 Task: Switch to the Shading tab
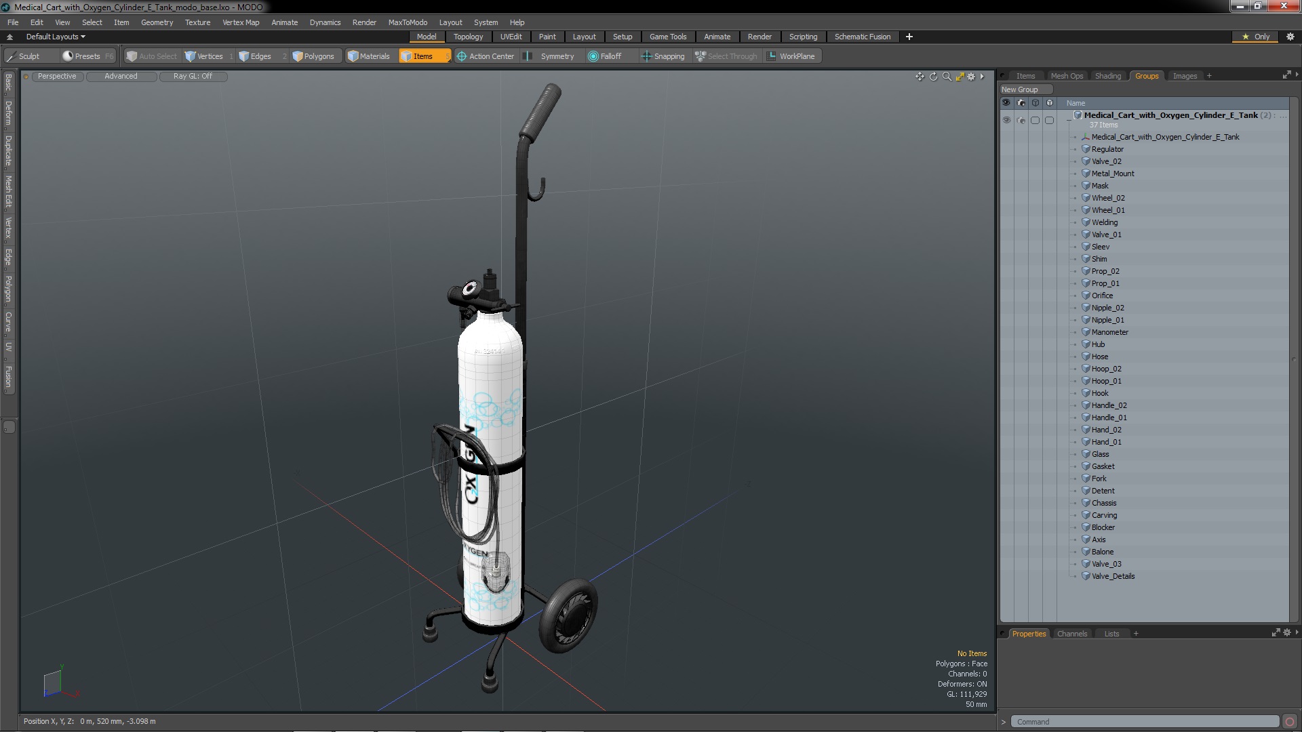click(x=1107, y=76)
